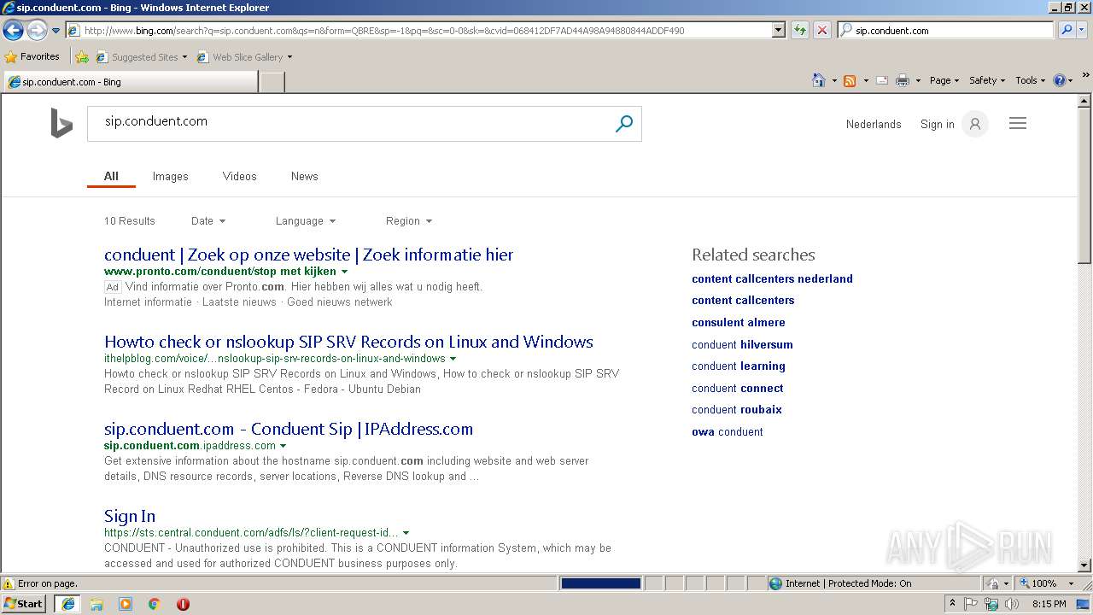Expand the Region filter

pos(409,220)
